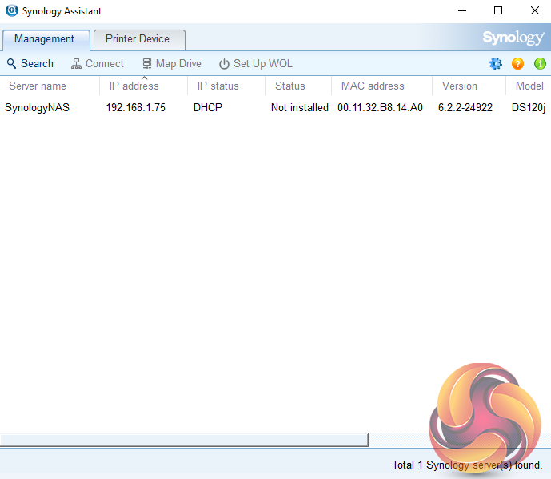Image resolution: width=551 pixels, height=479 pixels.
Task: Click the Map Drive toolbar button
Action: tap(172, 64)
